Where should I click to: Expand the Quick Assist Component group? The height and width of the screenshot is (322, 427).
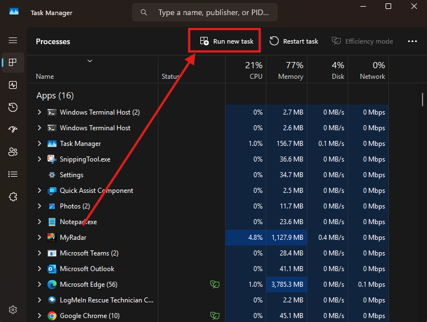pyautogui.click(x=39, y=191)
